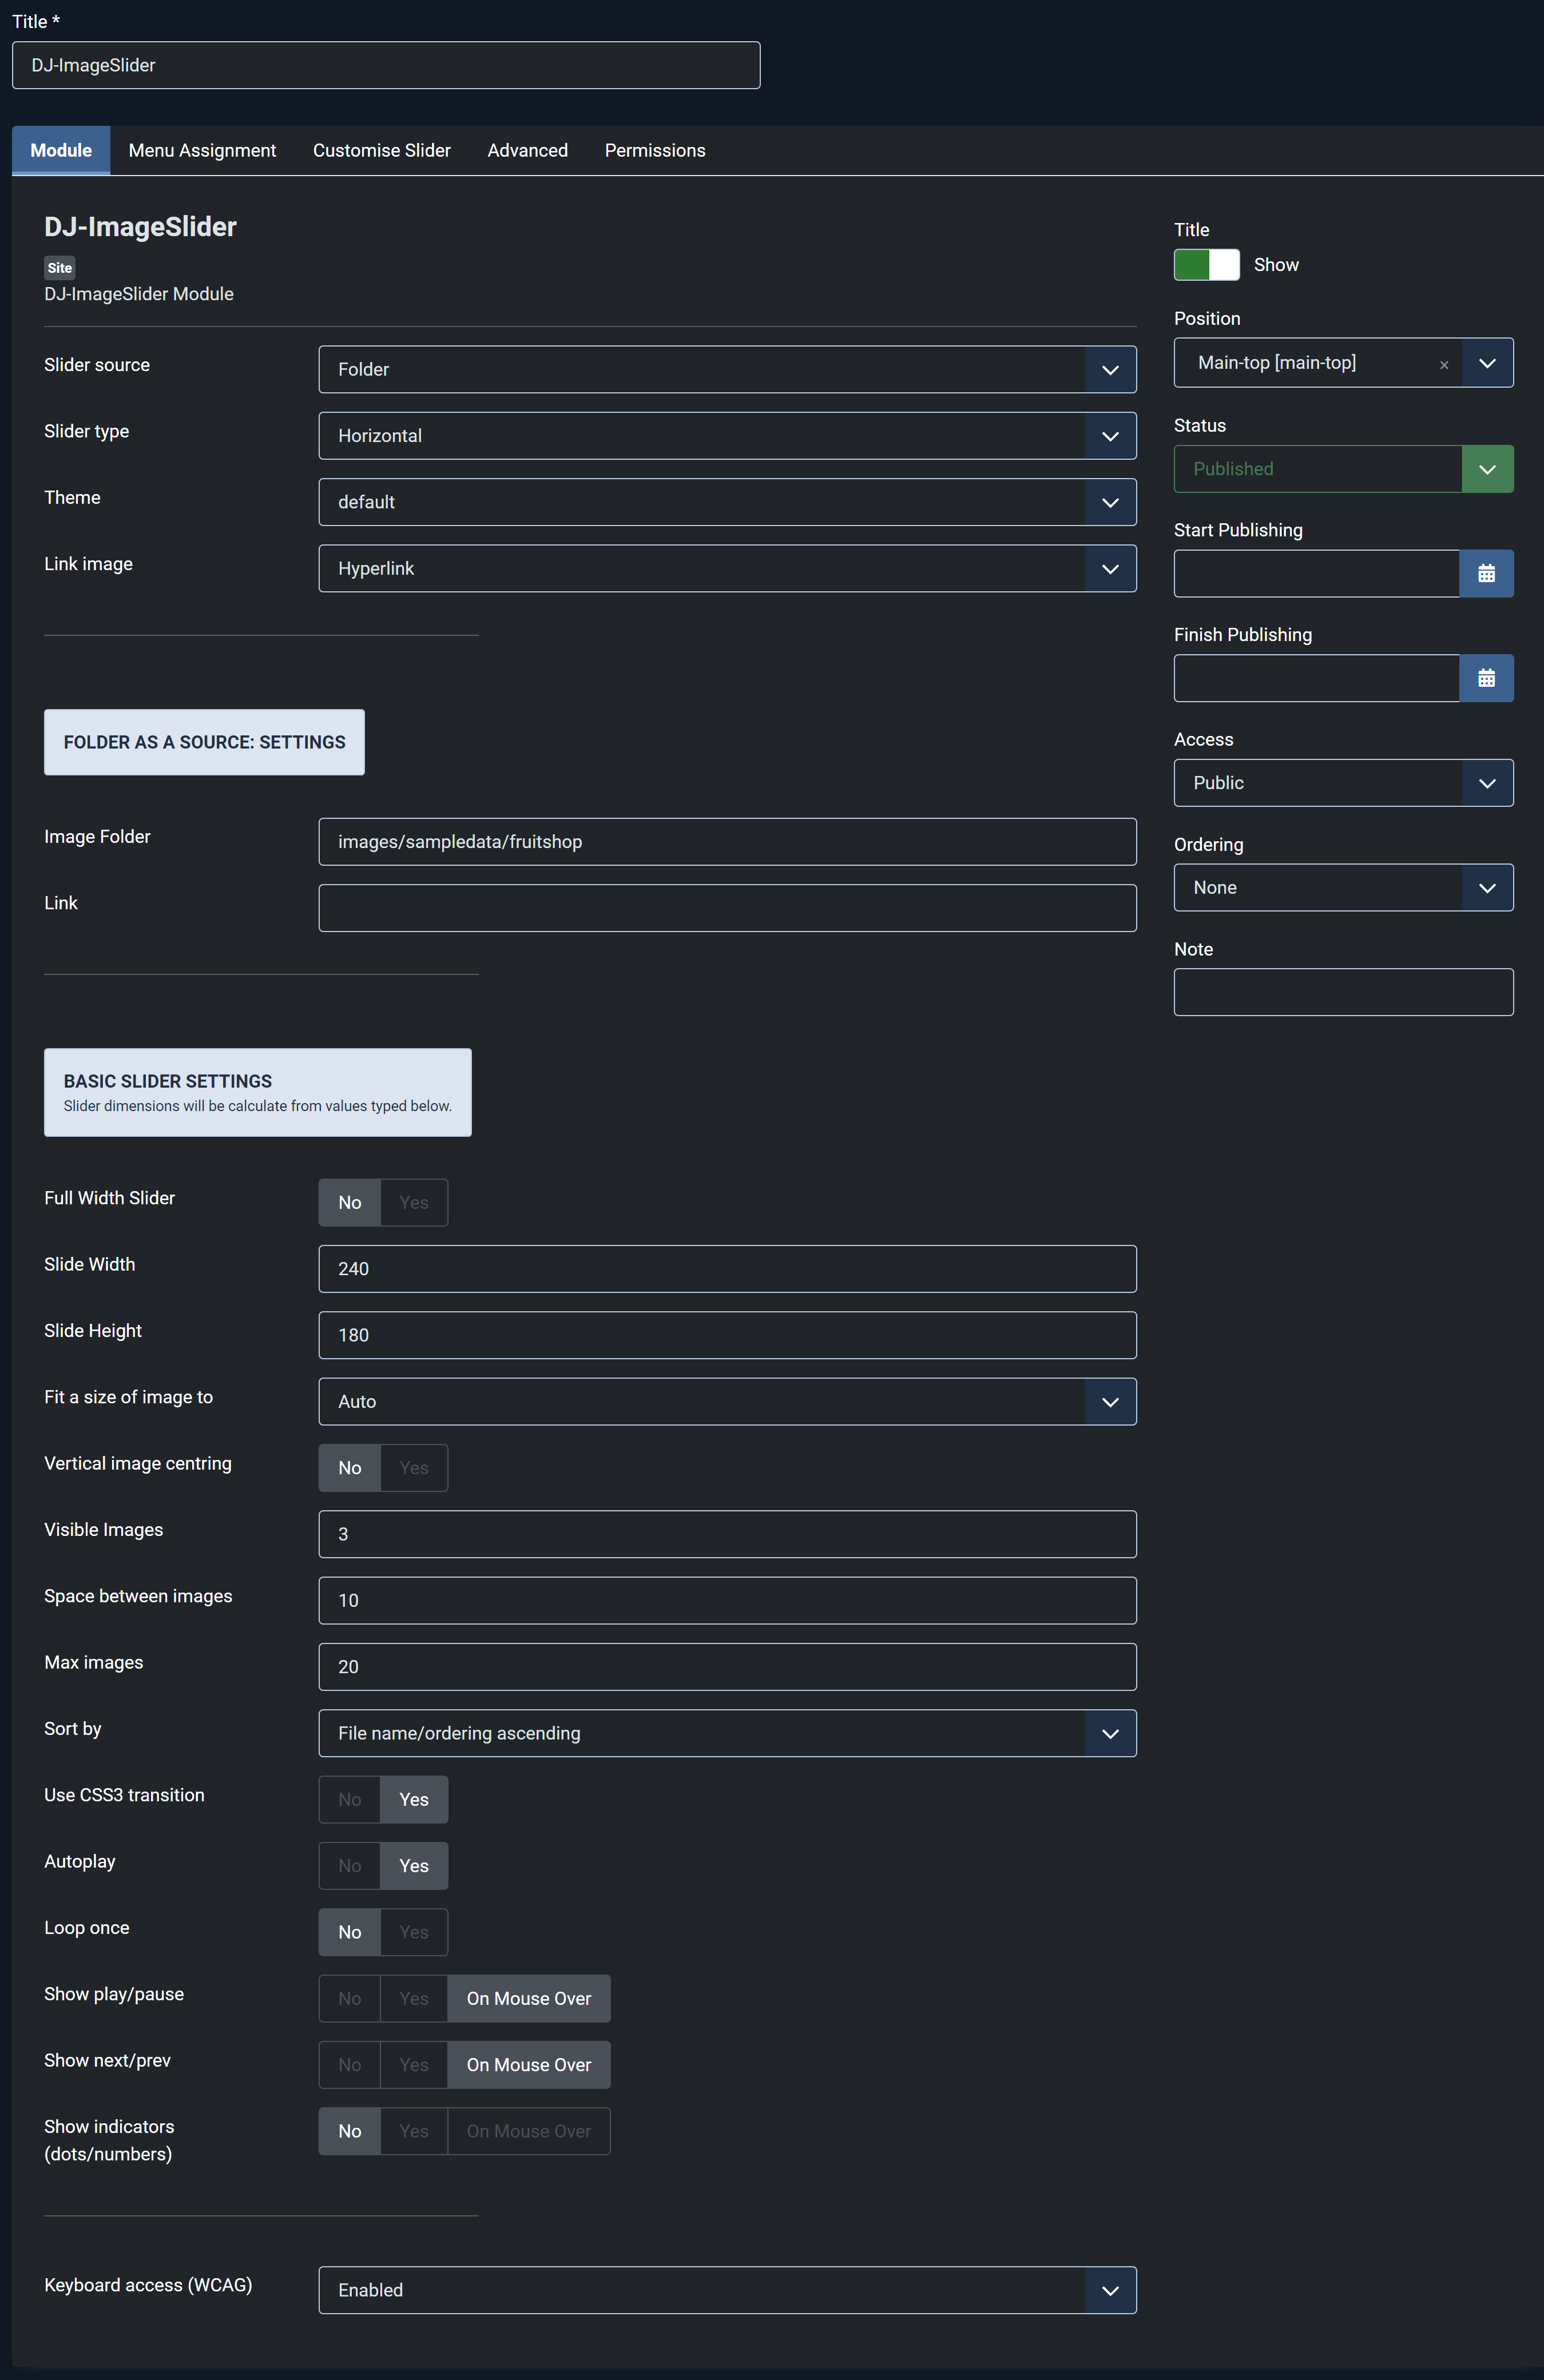Click the Space between images field

click(728, 1601)
